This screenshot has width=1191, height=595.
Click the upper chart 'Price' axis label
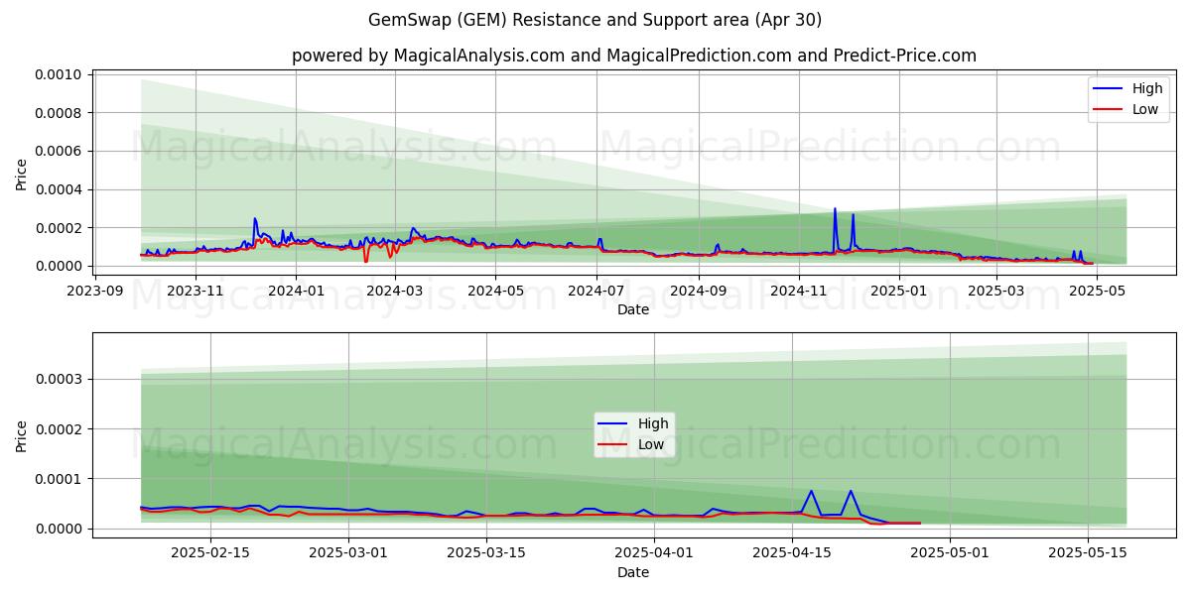click(22, 175)
